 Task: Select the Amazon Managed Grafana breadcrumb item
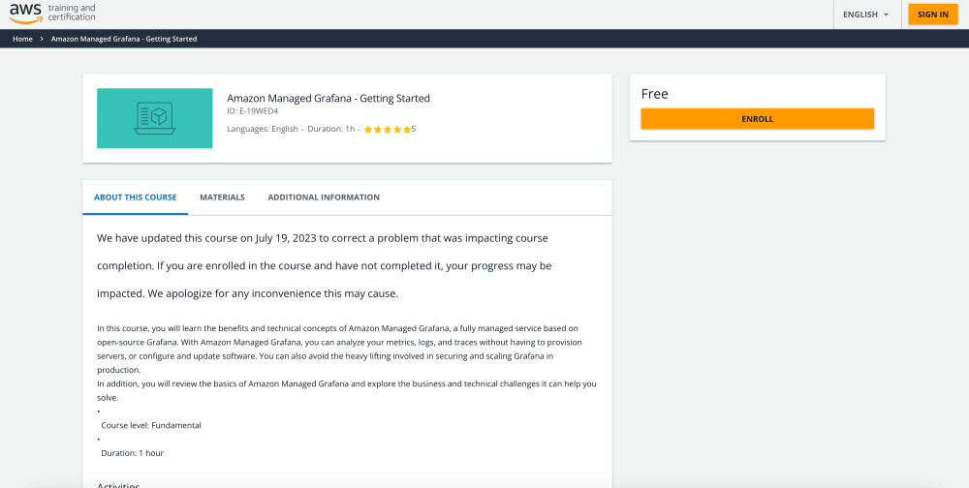click(x=123, y=39)
